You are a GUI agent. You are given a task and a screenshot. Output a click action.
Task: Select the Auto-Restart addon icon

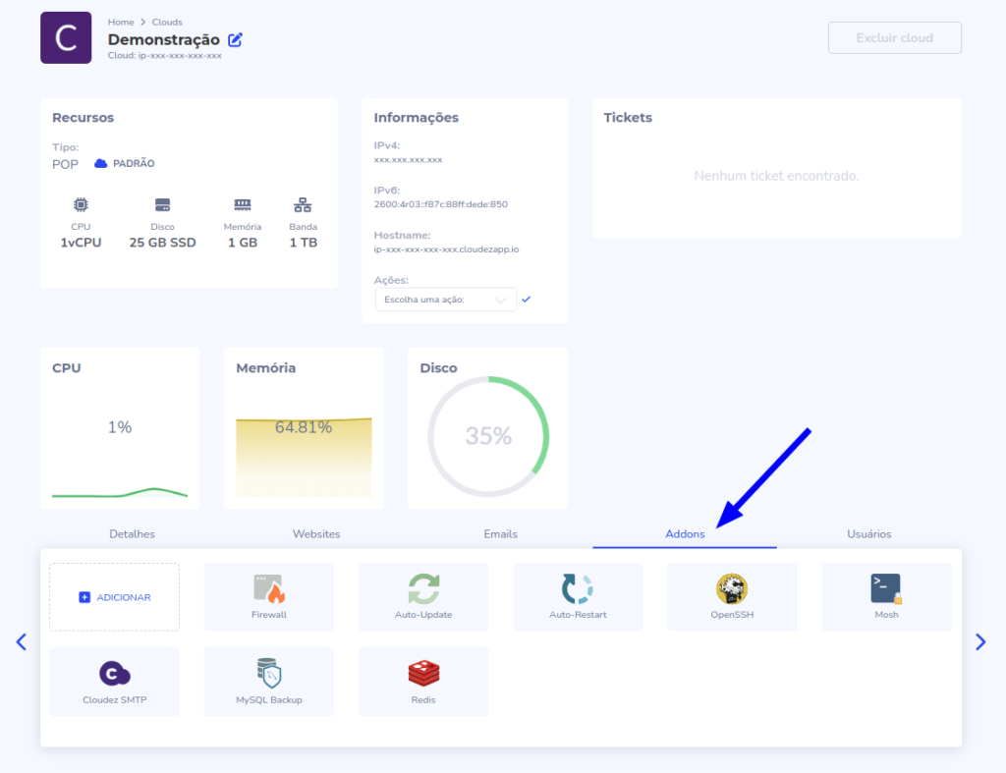(577, 589)
